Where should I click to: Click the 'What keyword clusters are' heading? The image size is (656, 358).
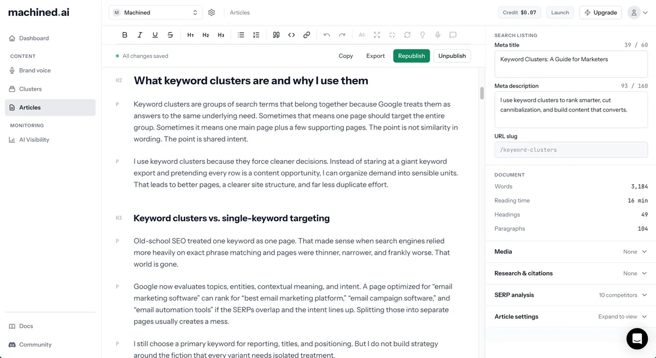click(x=251, y=81)
